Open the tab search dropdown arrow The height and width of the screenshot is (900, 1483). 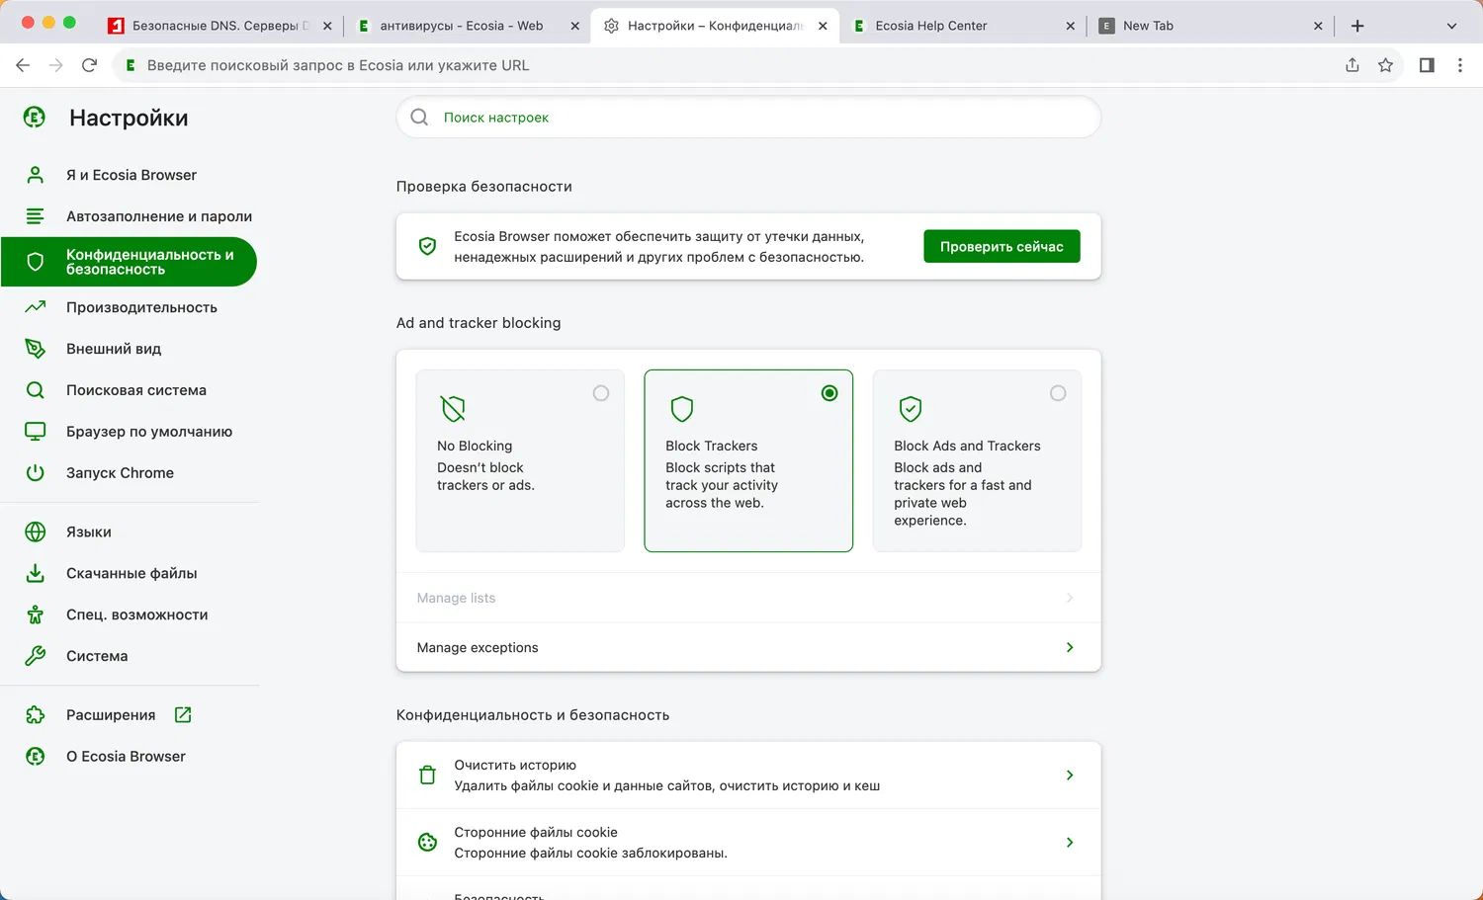[1451, 26]
